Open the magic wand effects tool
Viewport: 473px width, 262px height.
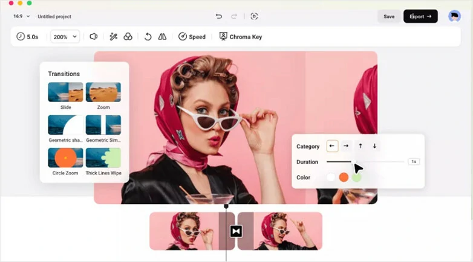point(114,37)
